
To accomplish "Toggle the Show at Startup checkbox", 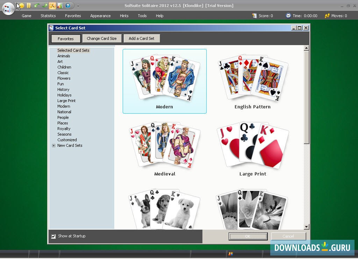I will click(53, 236).
